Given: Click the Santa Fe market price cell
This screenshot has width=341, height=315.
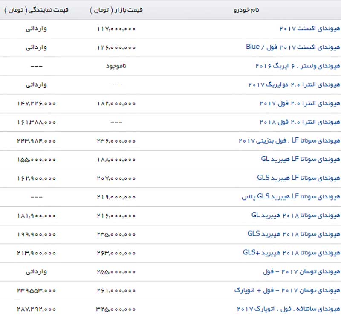Looking at the screenshot, I should coord(116,308).
